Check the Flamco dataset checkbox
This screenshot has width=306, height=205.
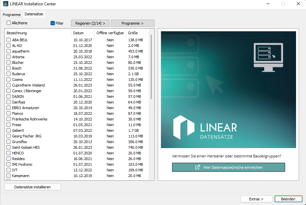point(9,113)
